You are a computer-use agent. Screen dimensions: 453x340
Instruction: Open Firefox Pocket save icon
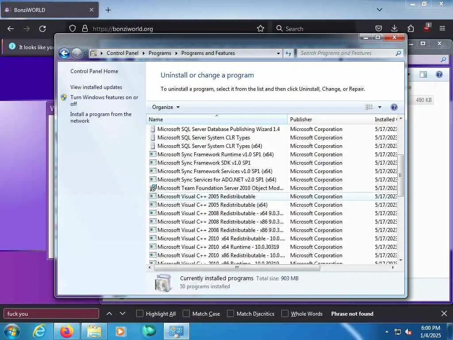pyautogui.click(x=379, y=28)
